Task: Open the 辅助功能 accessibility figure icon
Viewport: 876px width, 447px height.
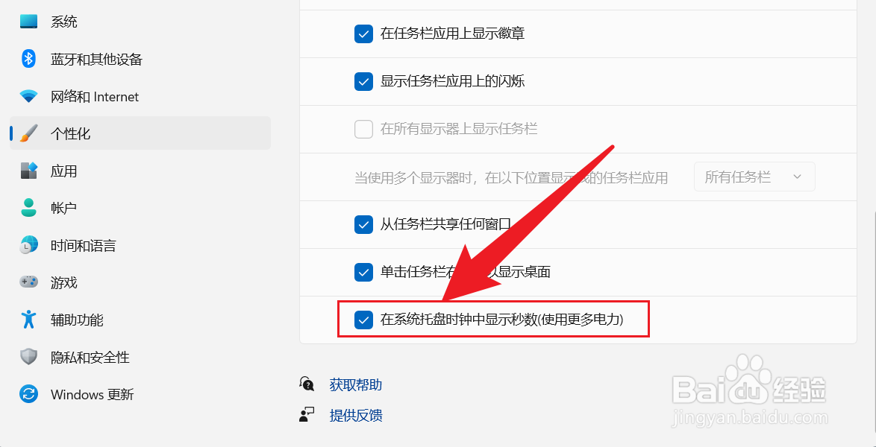Action: pos(28,319)
